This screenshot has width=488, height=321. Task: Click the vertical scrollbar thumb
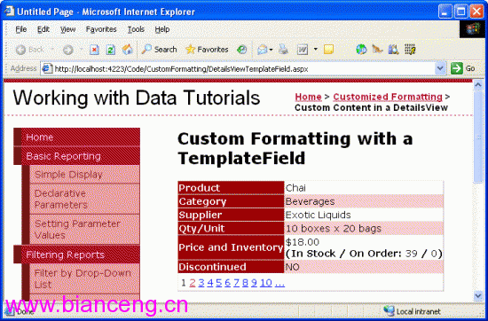(x=478, y=137)
